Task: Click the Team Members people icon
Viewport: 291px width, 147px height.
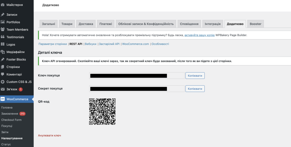Action: pyautogui.click(x=3, y=29)
